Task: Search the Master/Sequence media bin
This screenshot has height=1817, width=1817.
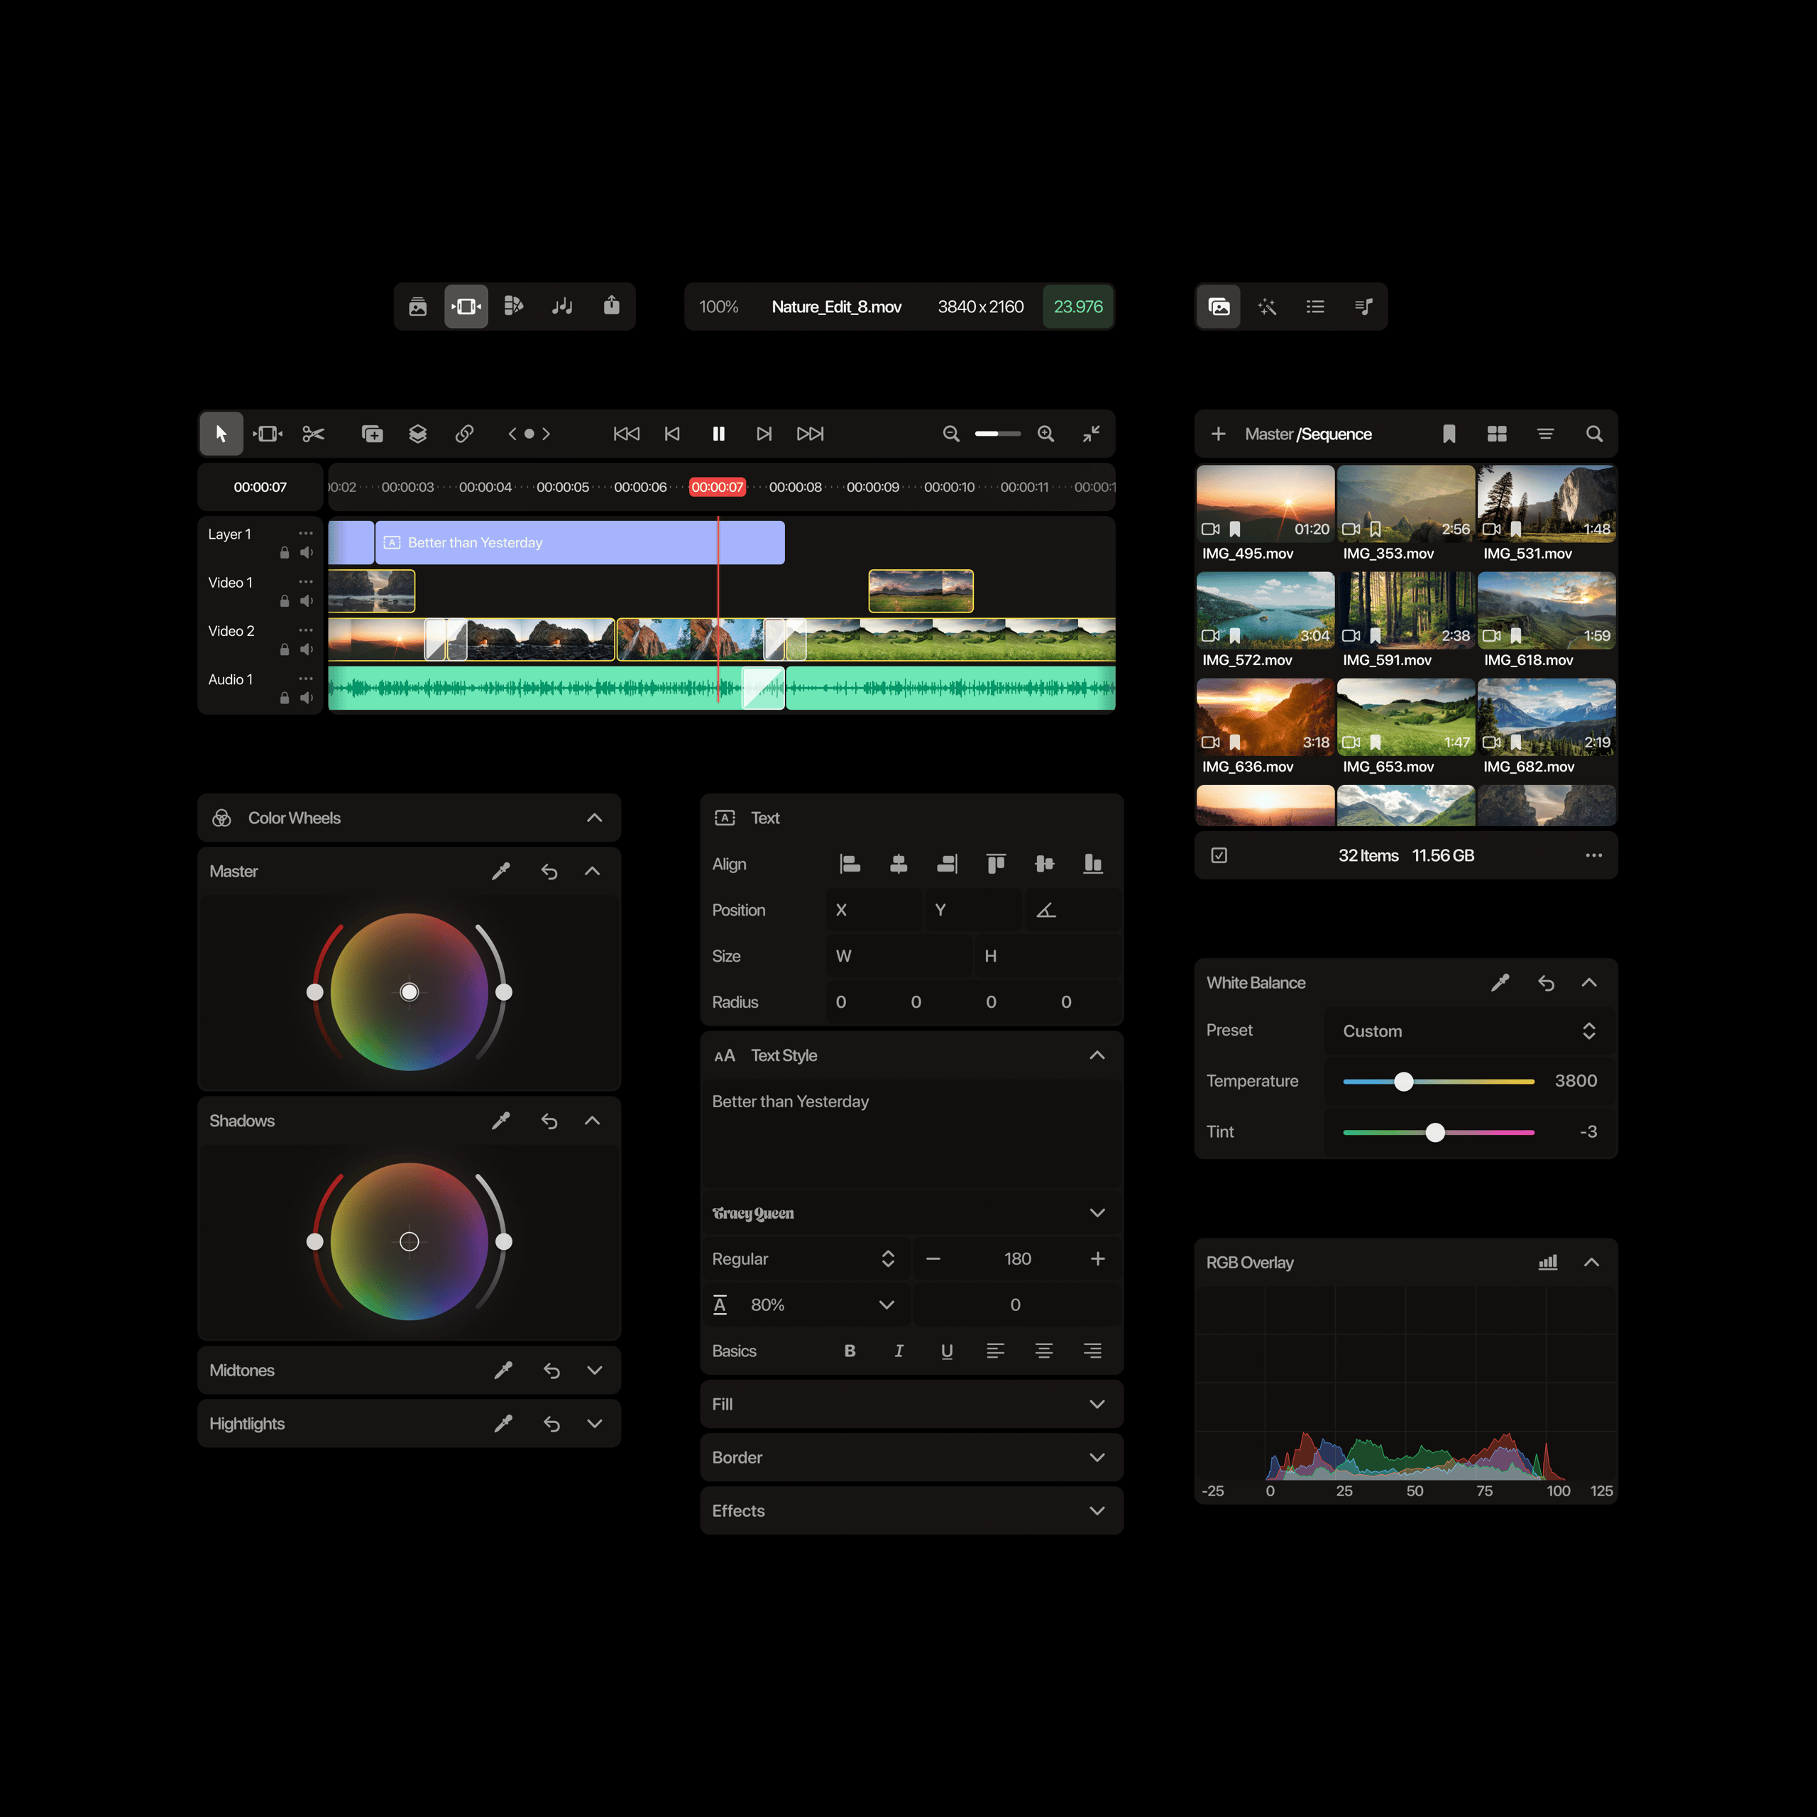Action: tap(1594, 434)
